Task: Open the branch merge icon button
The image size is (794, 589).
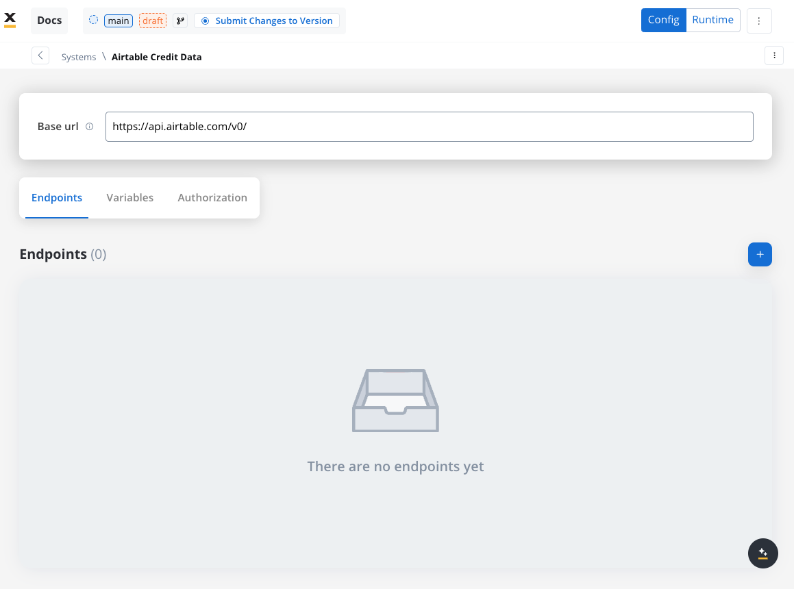Action: coord(180,21)
